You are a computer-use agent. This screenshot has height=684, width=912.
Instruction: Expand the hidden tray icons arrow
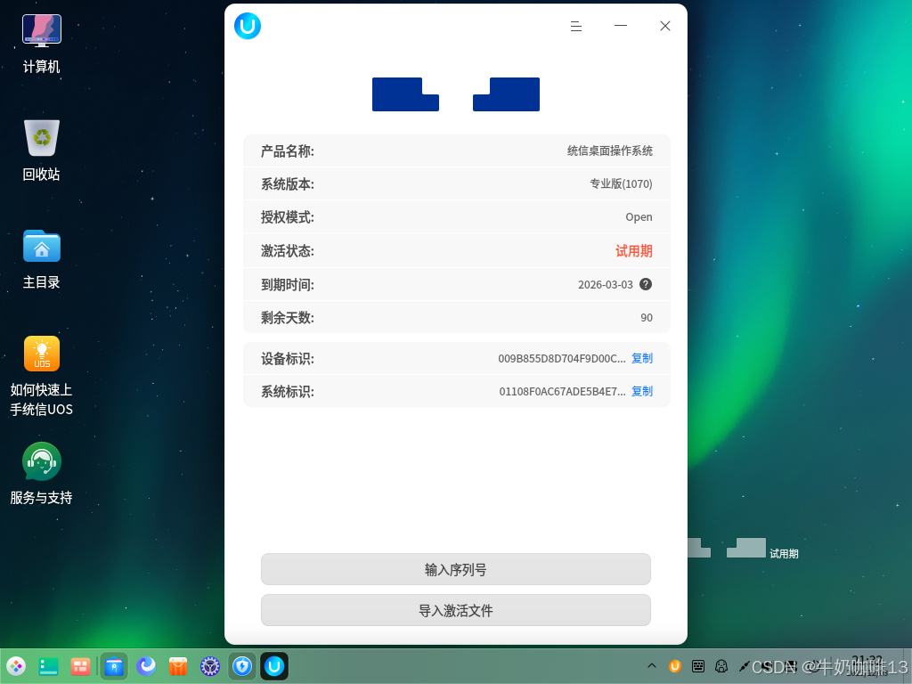(x=651, y=666)
